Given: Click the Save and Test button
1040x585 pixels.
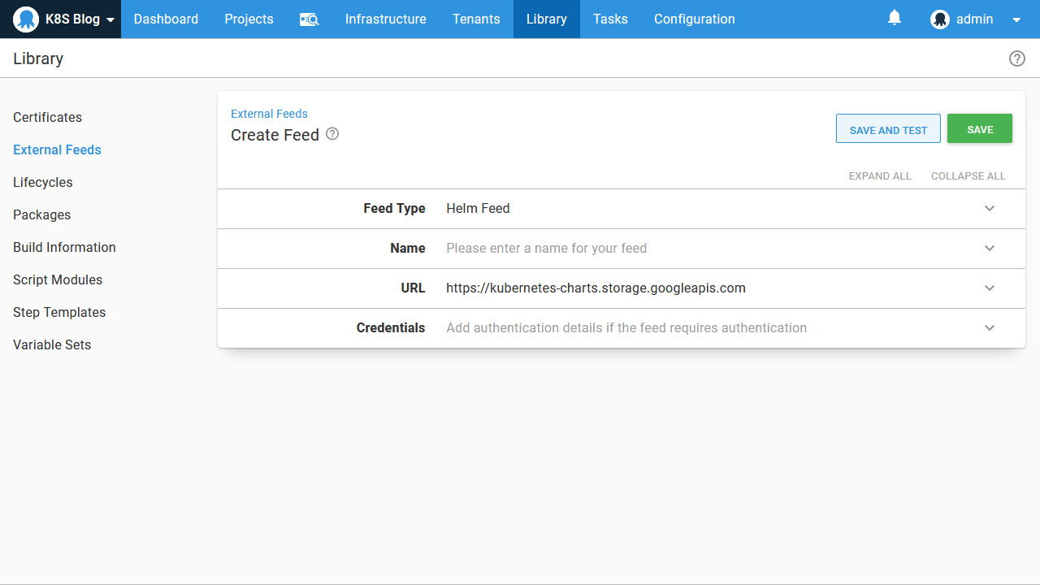Looking at the screenshot, I should click(888, 129).
